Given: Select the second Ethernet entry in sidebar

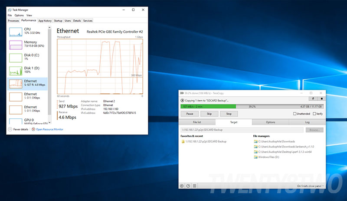Looking at the screenshot, I should tap(27, 97).
